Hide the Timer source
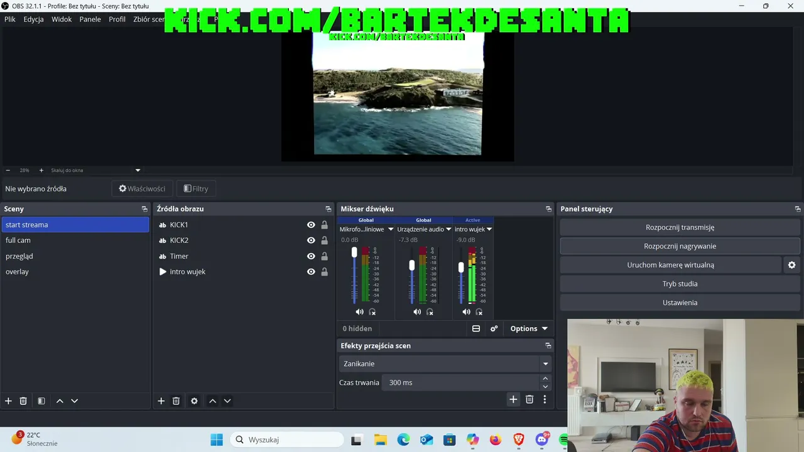 click(x=311, y=256)
